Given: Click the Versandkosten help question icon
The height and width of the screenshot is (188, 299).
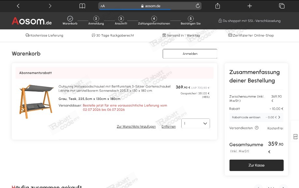Looking at the screenshot, I should click(x=257, y=128).
